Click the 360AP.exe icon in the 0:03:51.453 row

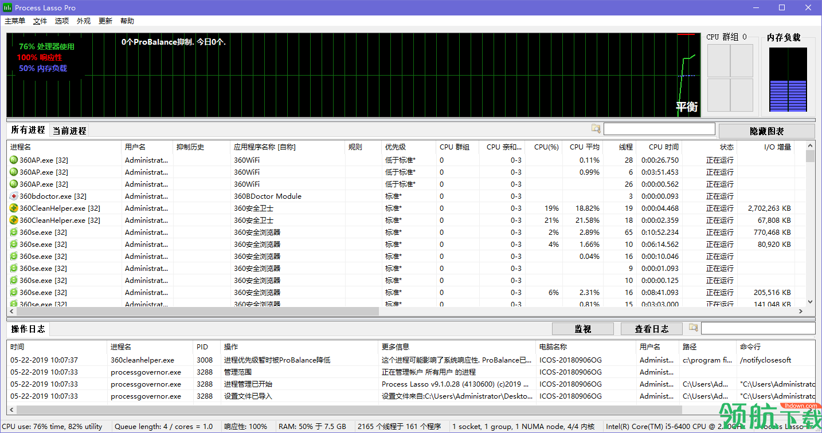coord(14,172)
